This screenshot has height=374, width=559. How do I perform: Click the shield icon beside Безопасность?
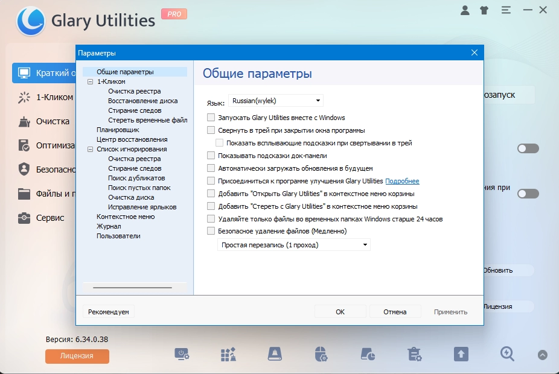24,170
